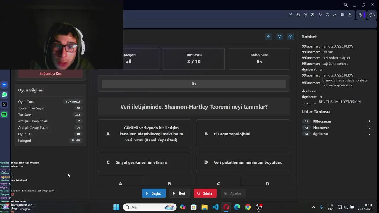The image size is (379, 213).
Task: Click the Shannon-Hartley question text
Action: coord(194,107)
